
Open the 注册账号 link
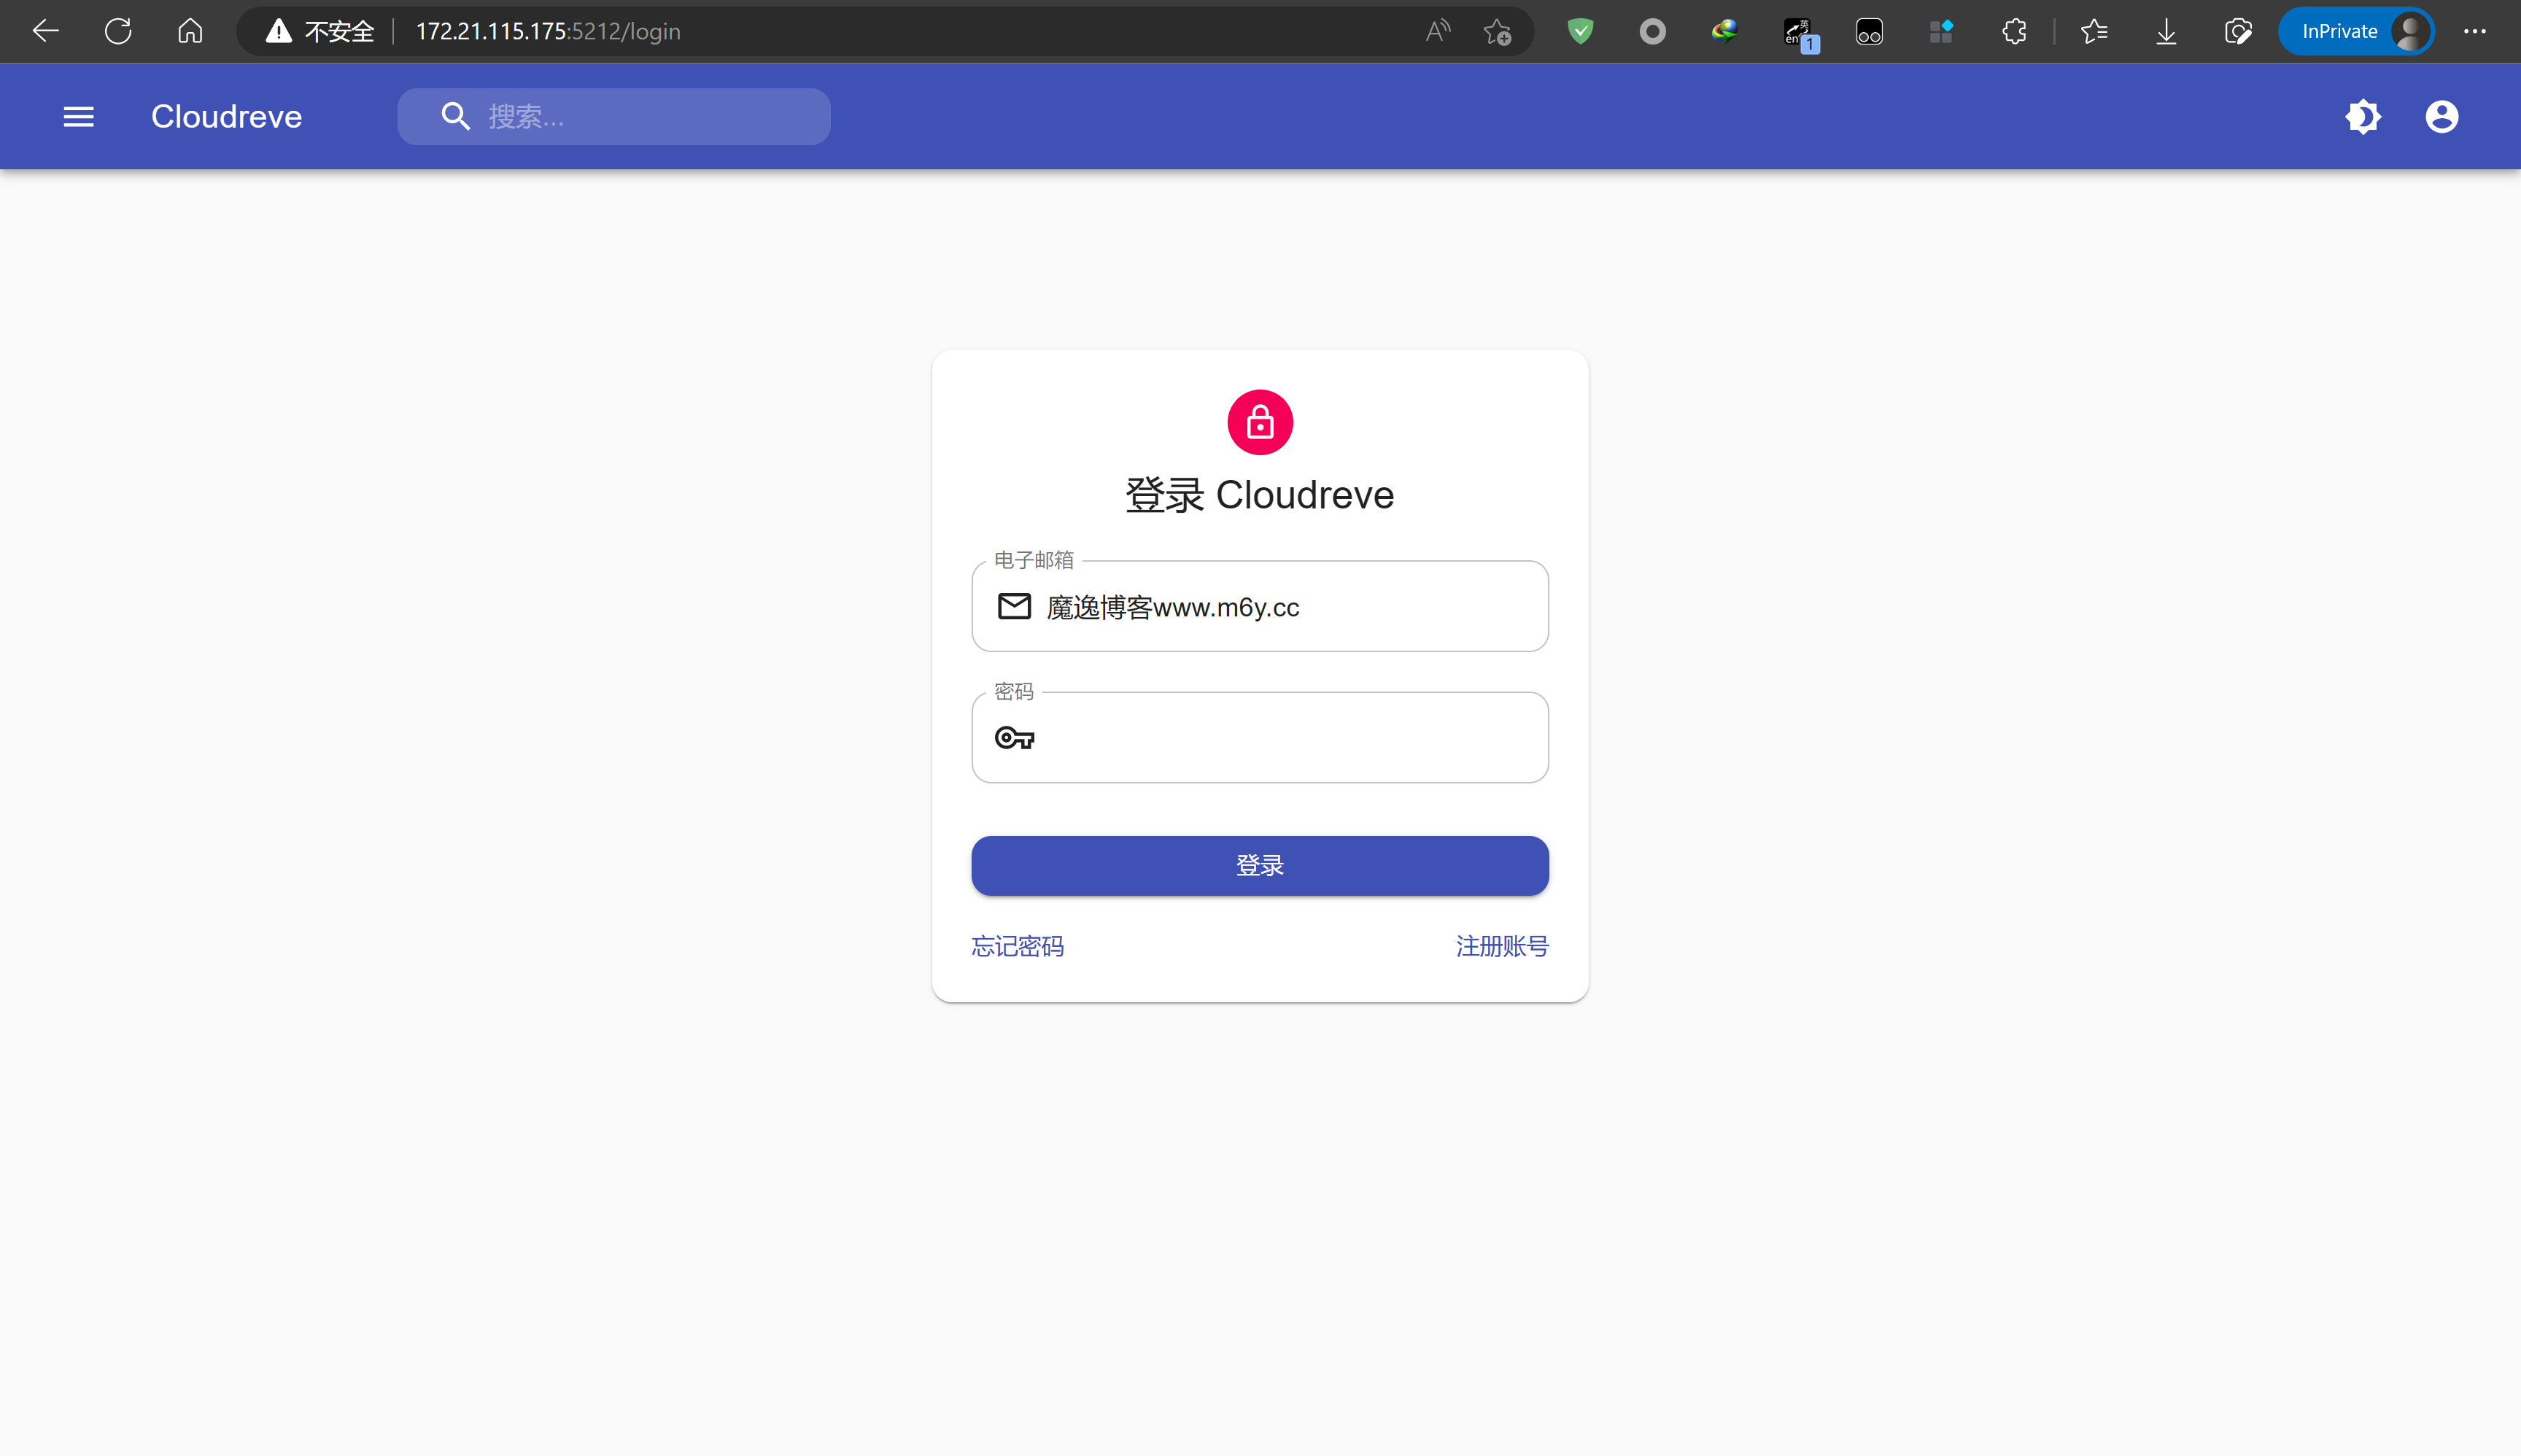[x=1502, y=946]
